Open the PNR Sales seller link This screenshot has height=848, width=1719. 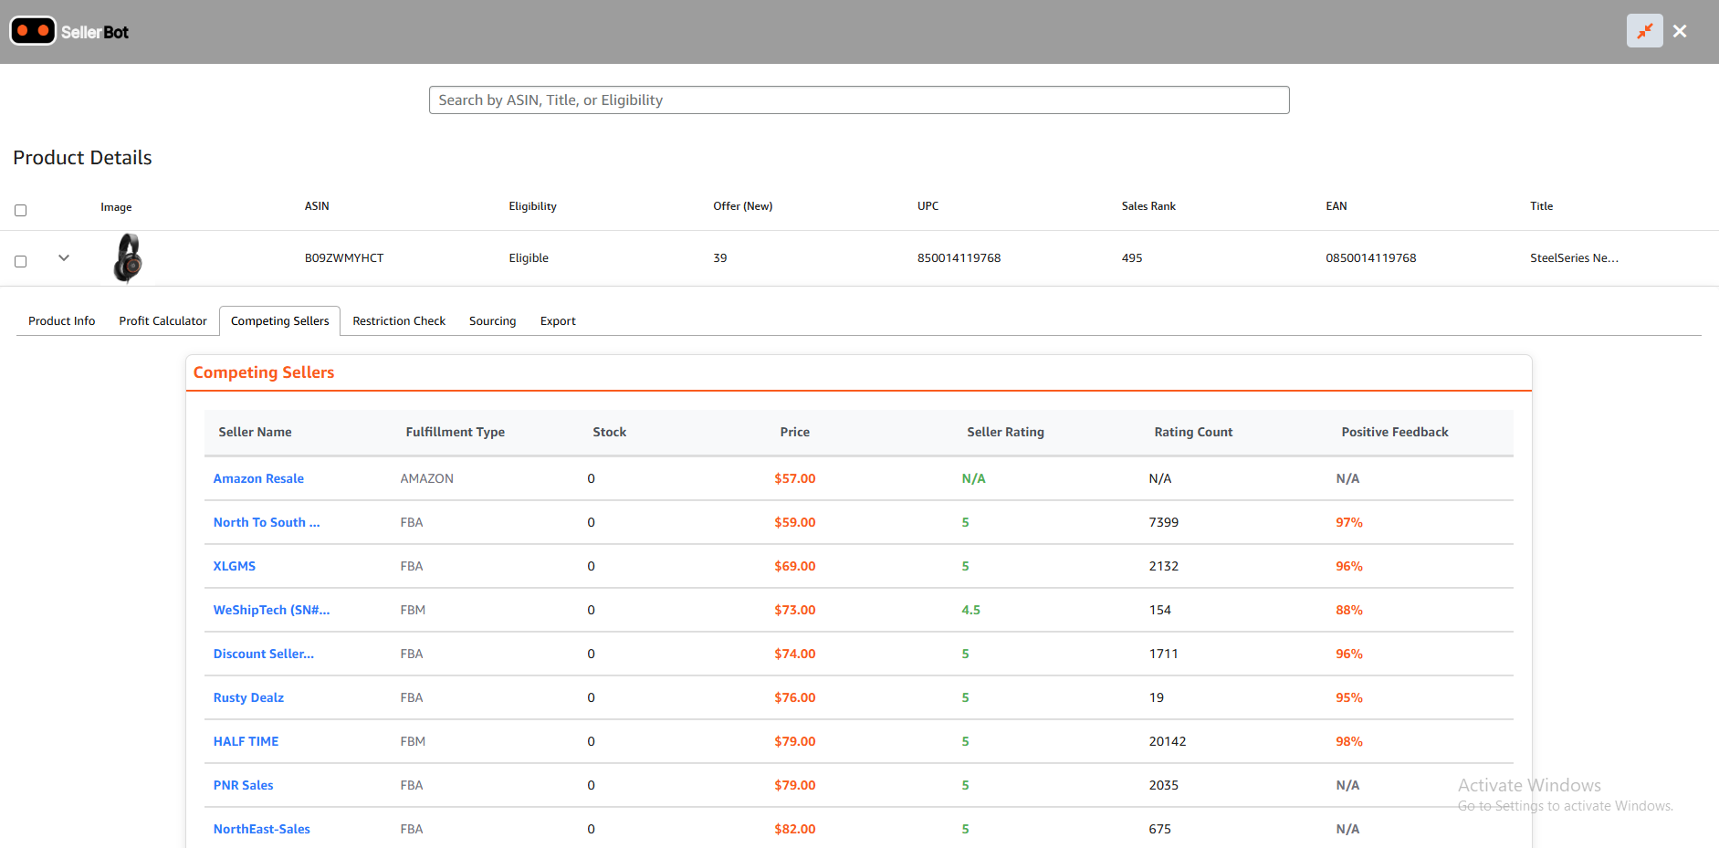coord(243,785)
